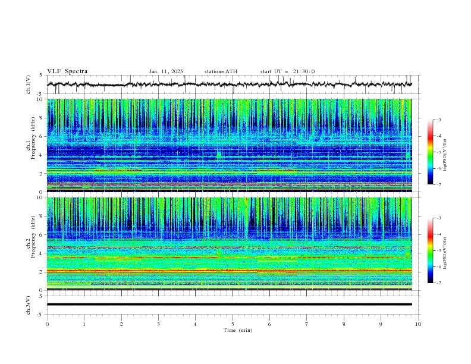Click time axis tick label '7'
Viewport: 471px width, 364px height.
point(307,324)
